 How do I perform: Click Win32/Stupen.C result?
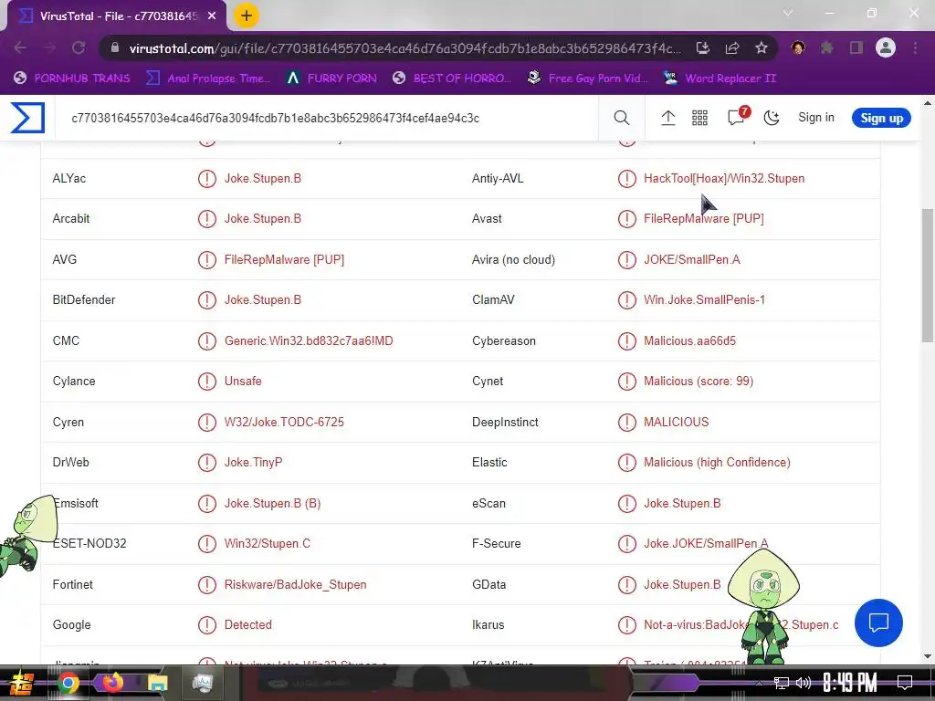coord(268,544)
